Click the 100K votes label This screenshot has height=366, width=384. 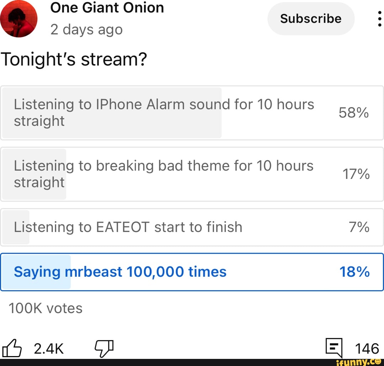click(x=46, y=308)
